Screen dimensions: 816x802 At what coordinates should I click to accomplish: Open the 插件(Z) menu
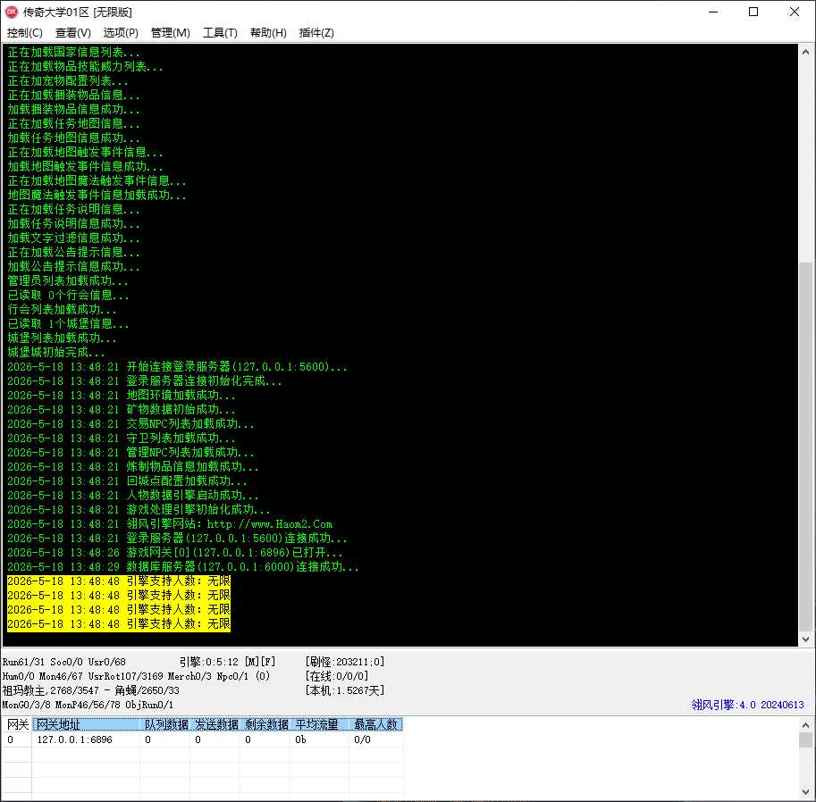pyautogui.click(x=316, y=33)
